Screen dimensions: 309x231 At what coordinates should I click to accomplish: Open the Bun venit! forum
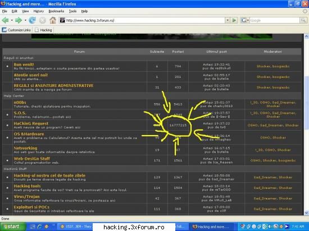point(24,64)
